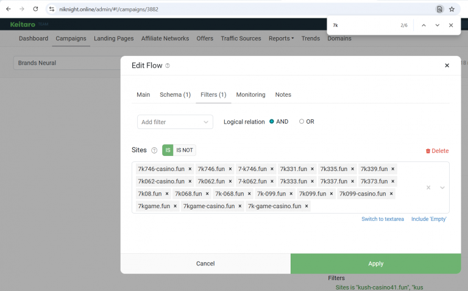
Task: Click the page search icon in address bar
Action: [439, 9]
